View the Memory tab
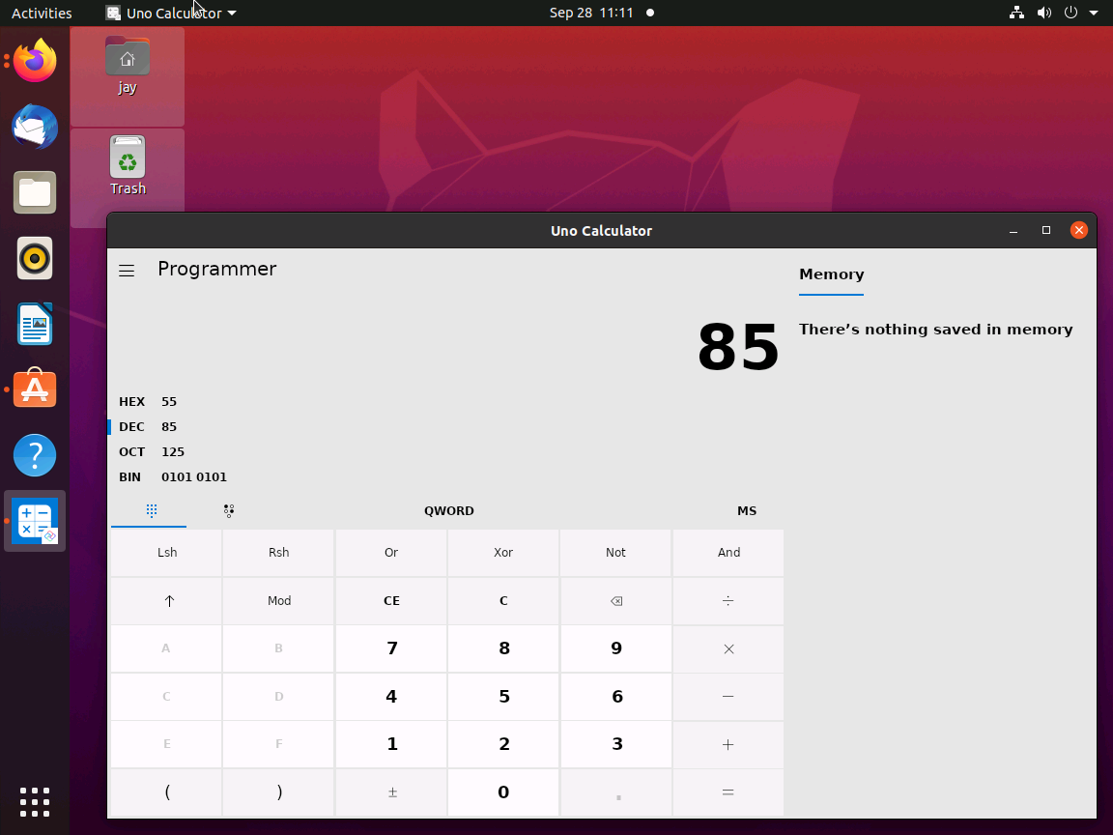This screenshot has height=835, width=1113. (x=831, y=274)
